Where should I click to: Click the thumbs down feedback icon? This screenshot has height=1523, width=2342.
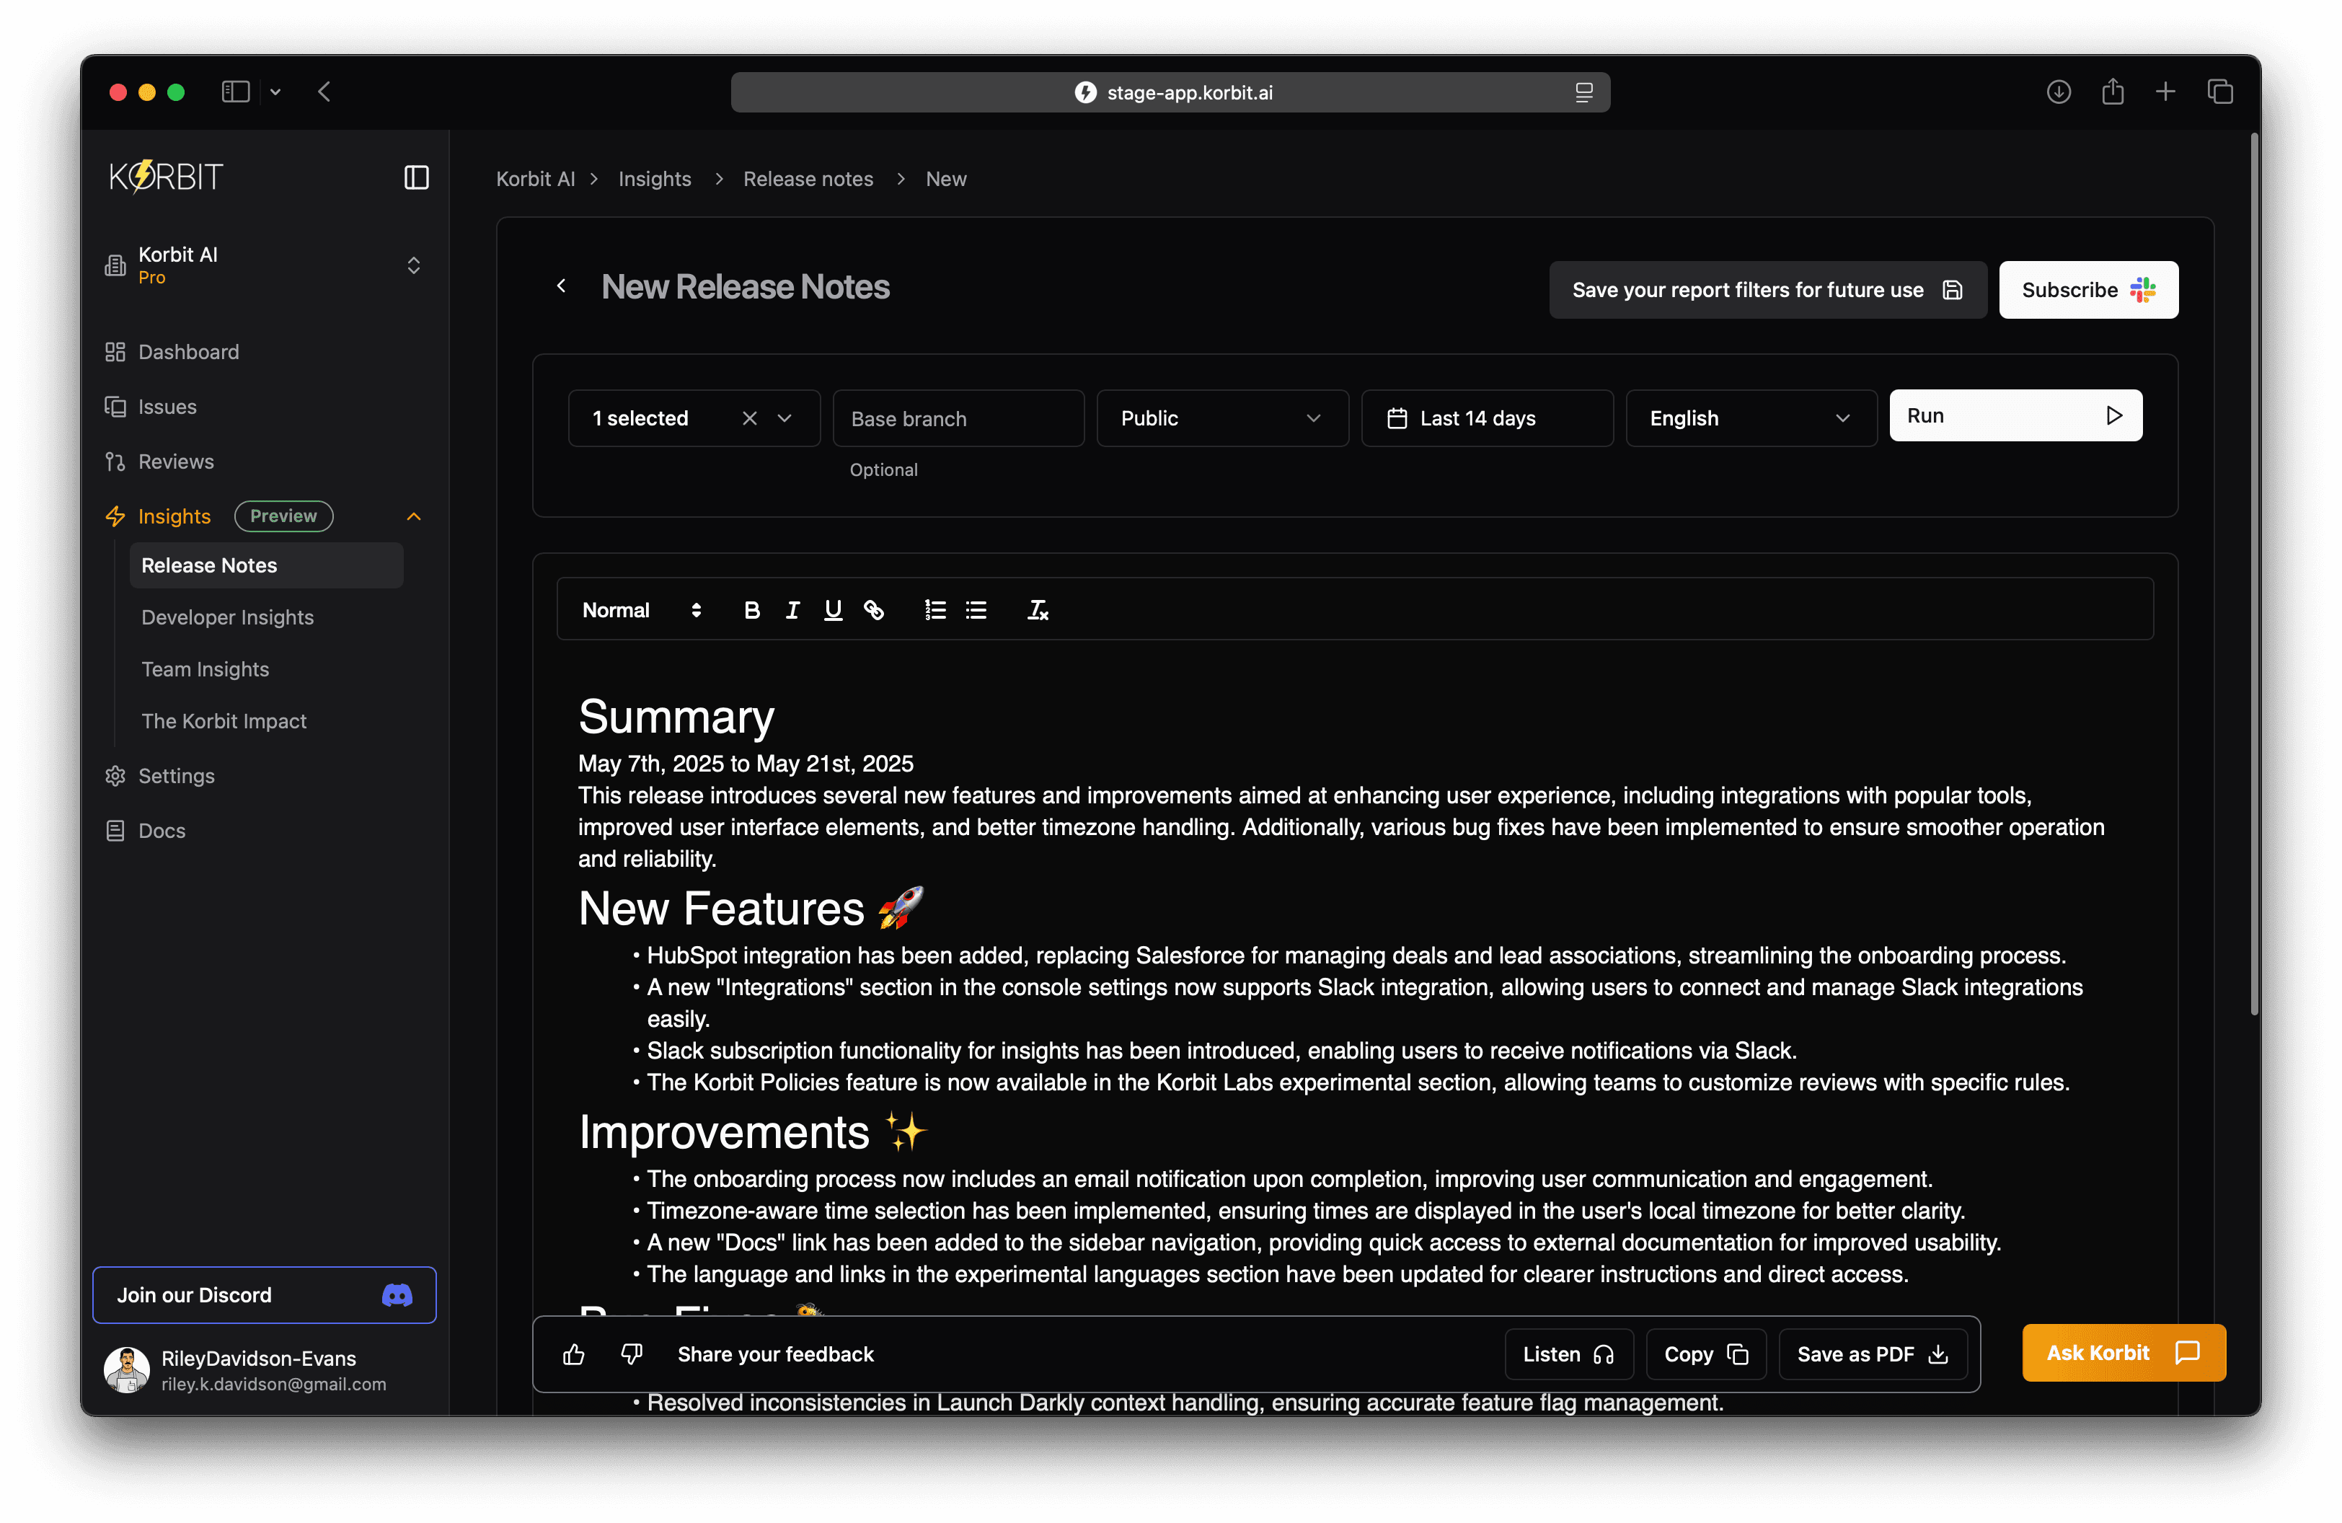point(632,1355)
